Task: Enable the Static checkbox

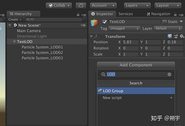Action: [x=164, y=22]
